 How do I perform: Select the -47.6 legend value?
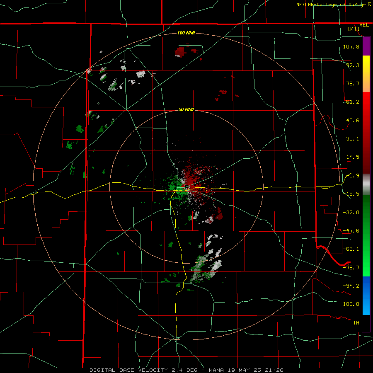(x=351, y=231)
